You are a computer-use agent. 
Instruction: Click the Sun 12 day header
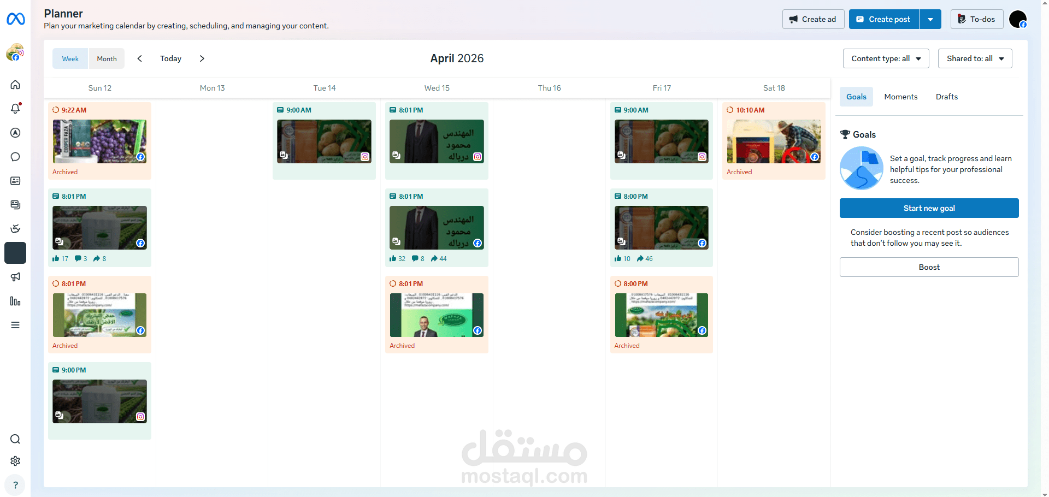(x=100, y=88)
